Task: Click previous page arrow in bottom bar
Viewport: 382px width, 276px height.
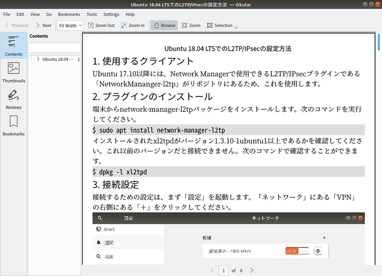Action: [x=212, y=270]
